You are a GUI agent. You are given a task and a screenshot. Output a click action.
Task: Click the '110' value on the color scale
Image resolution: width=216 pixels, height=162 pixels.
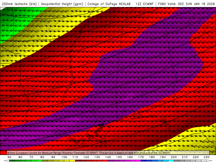tap(75, 157)
